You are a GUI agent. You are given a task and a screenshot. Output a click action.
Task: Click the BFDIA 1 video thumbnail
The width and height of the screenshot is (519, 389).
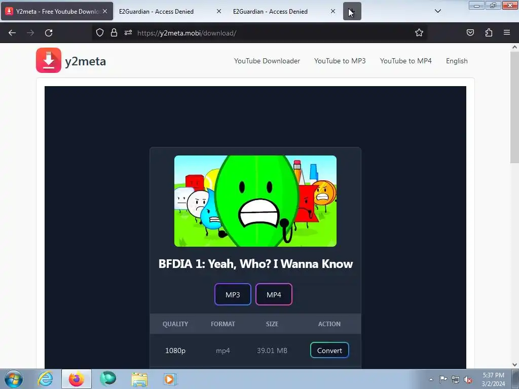pyautogui.click(x=255, y=201)
